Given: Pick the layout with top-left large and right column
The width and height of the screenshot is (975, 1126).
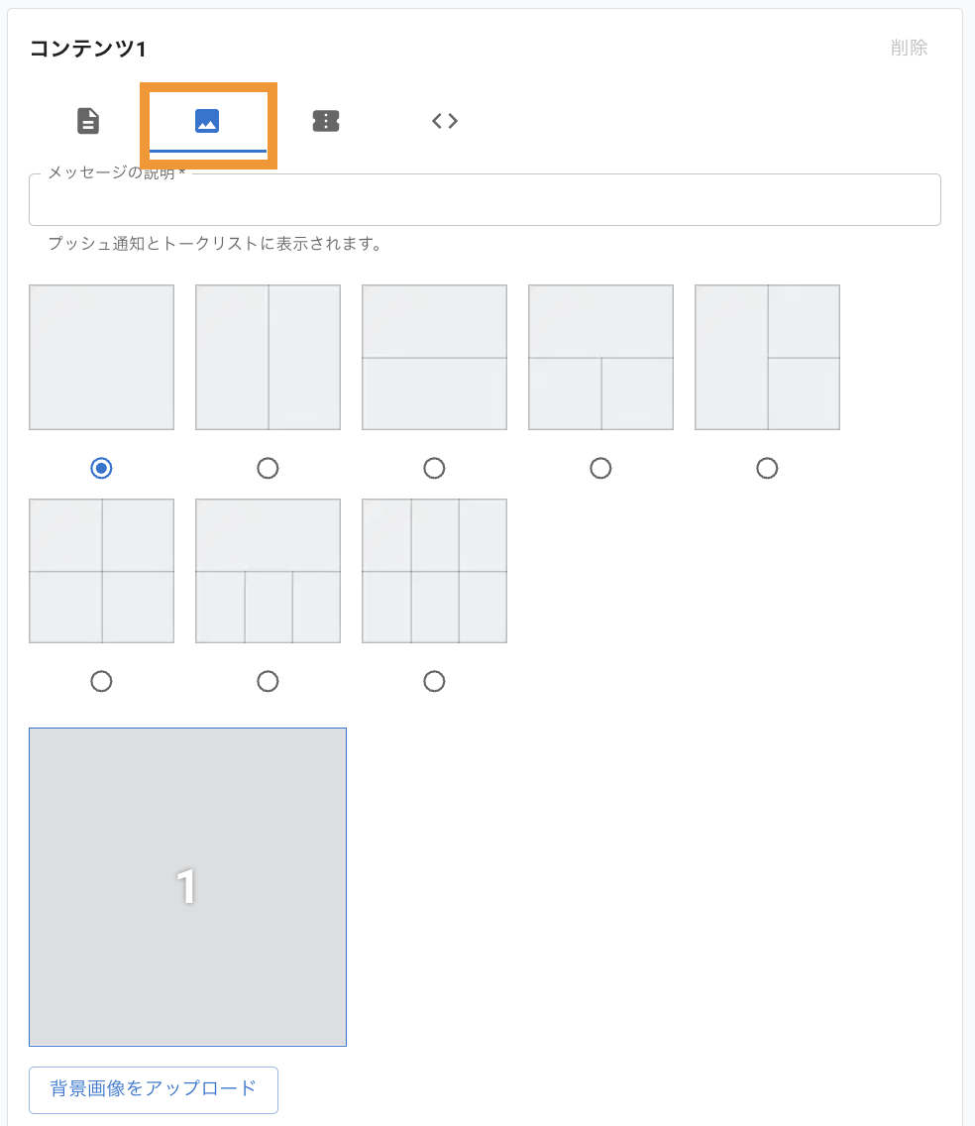Looking at the screenshot, I should [x=767, y=357].
